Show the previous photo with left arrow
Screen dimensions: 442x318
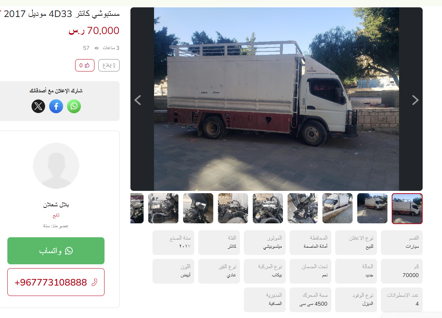(138, 100)
